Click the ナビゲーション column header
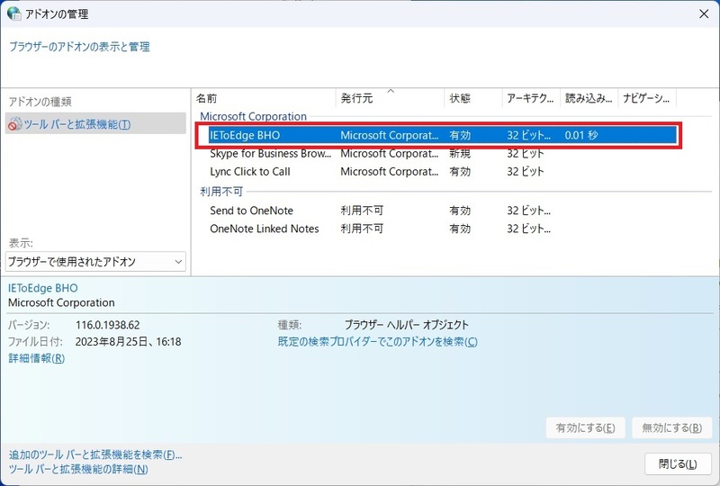Viewport: 720px width, 486px height. tap(646, 98)
